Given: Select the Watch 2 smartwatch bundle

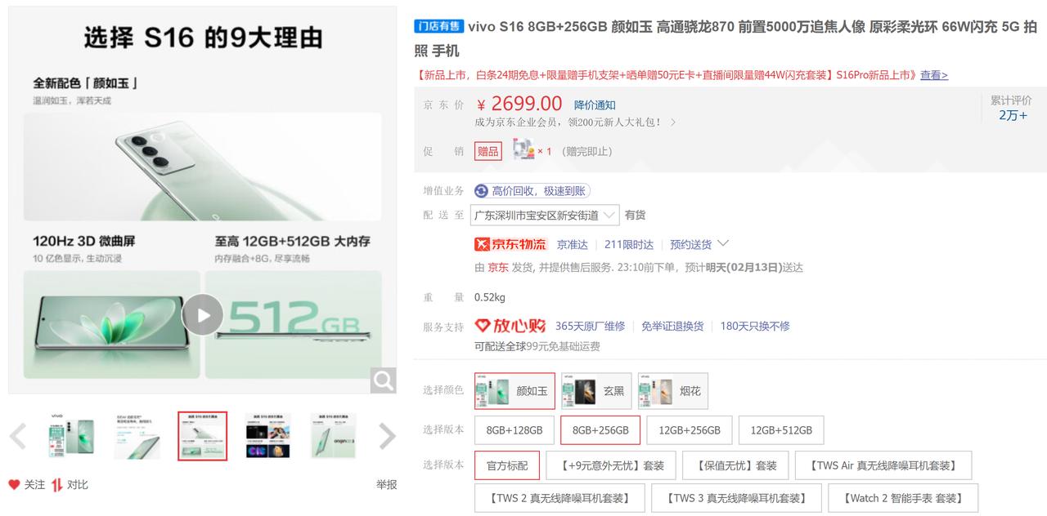Looking at the screenshot, I should (x=903, y=498).
